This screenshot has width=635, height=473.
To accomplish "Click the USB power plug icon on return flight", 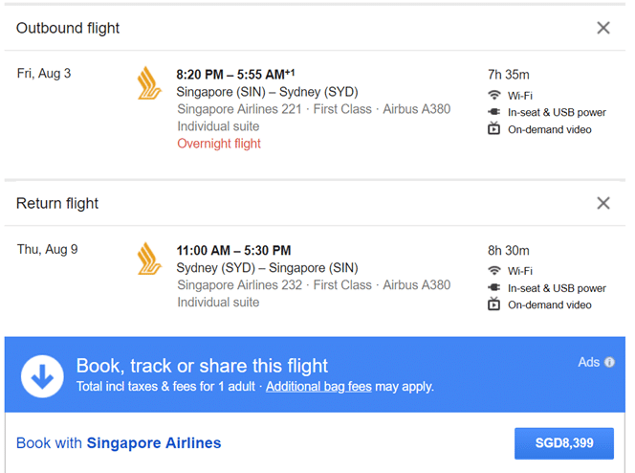I will coord(493,287).
